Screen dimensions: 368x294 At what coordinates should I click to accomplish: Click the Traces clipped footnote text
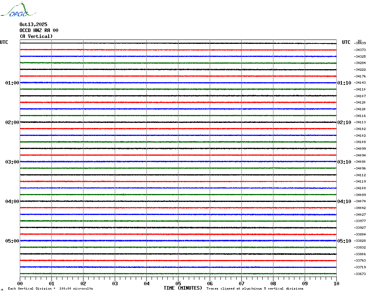click(255, 288)
